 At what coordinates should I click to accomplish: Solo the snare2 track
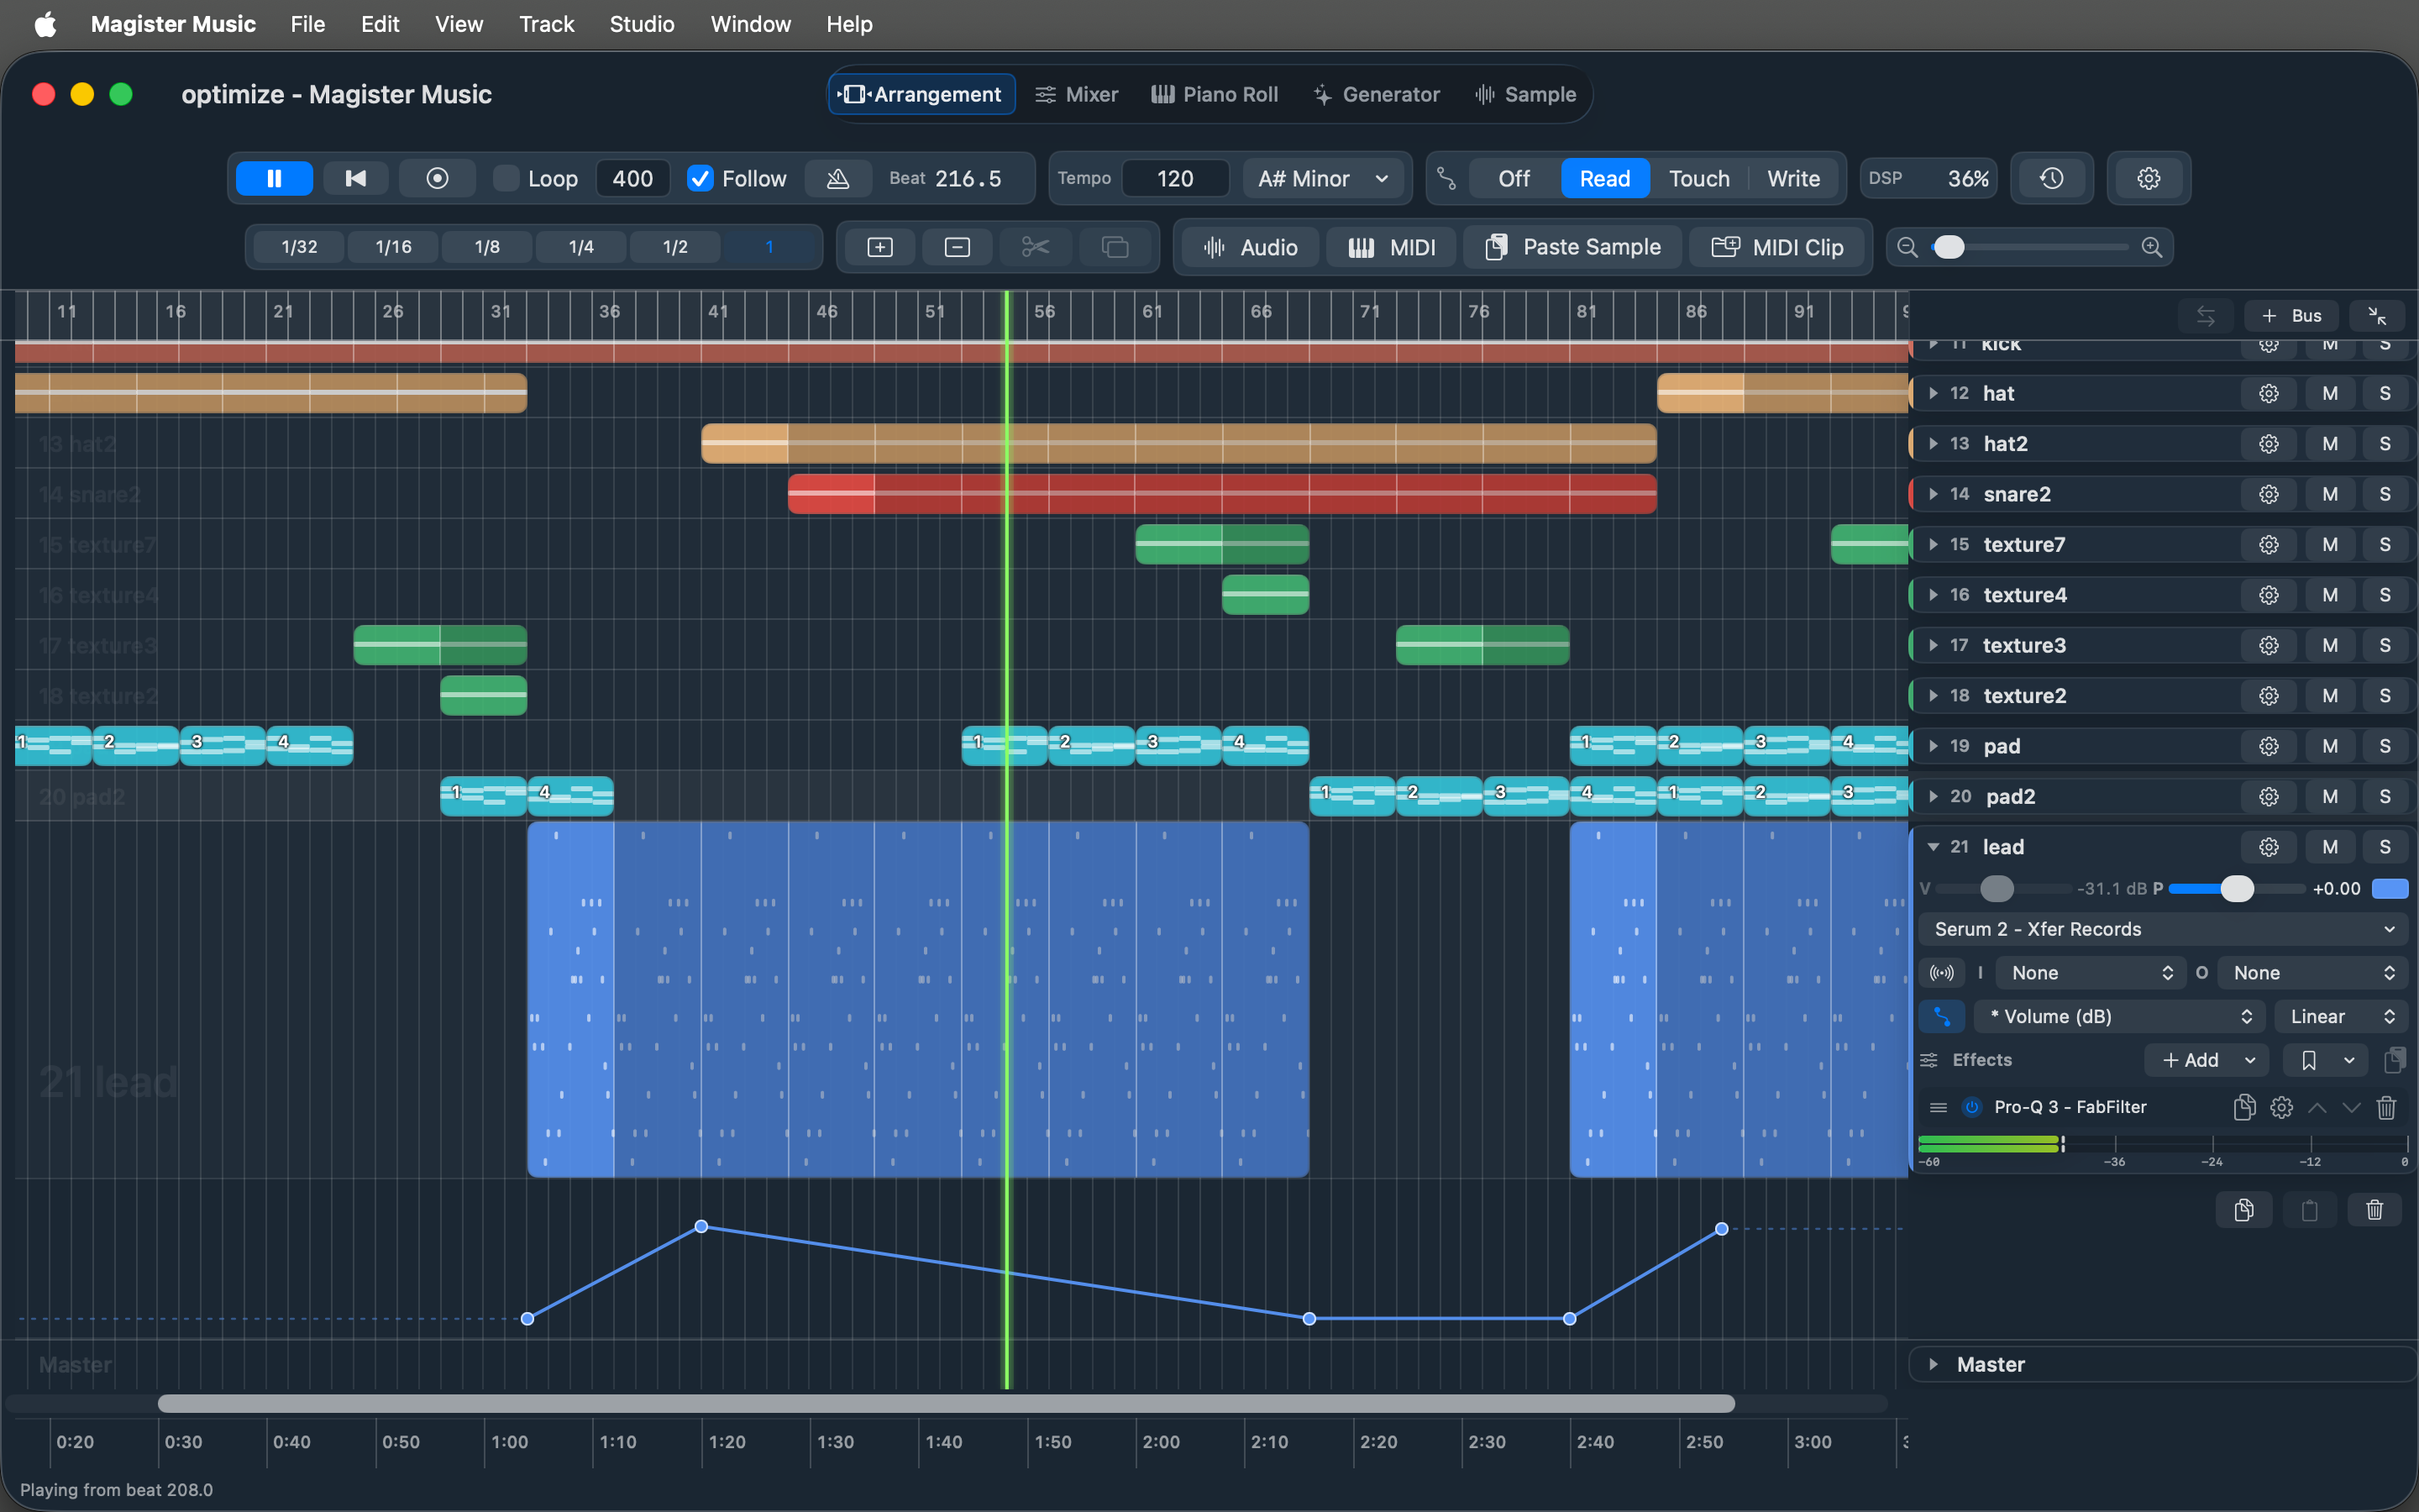pyautogui.click(x=2385, y=494)
